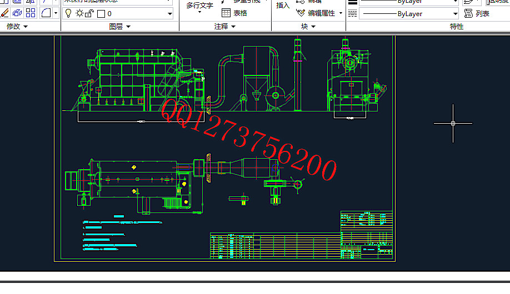
Task: Toggle layer freeze sun icon
Action: pyautogui.click(x=79, y=13)
